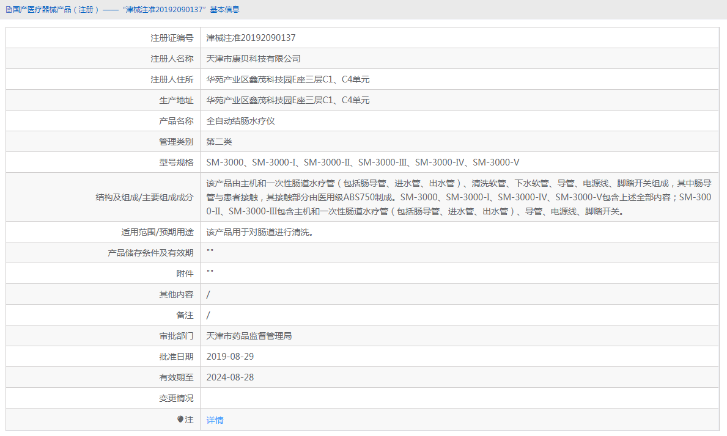The image size is (727, 436).
Task: Click the 审批部门 label
Action: point(176,336)
